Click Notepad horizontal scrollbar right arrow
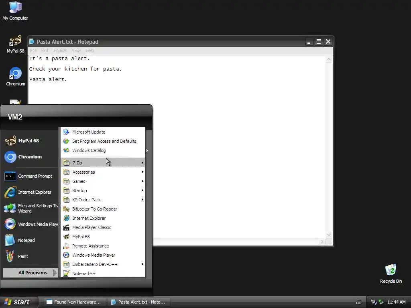Screen dimensions: 411x308 [x=322, y=242]
